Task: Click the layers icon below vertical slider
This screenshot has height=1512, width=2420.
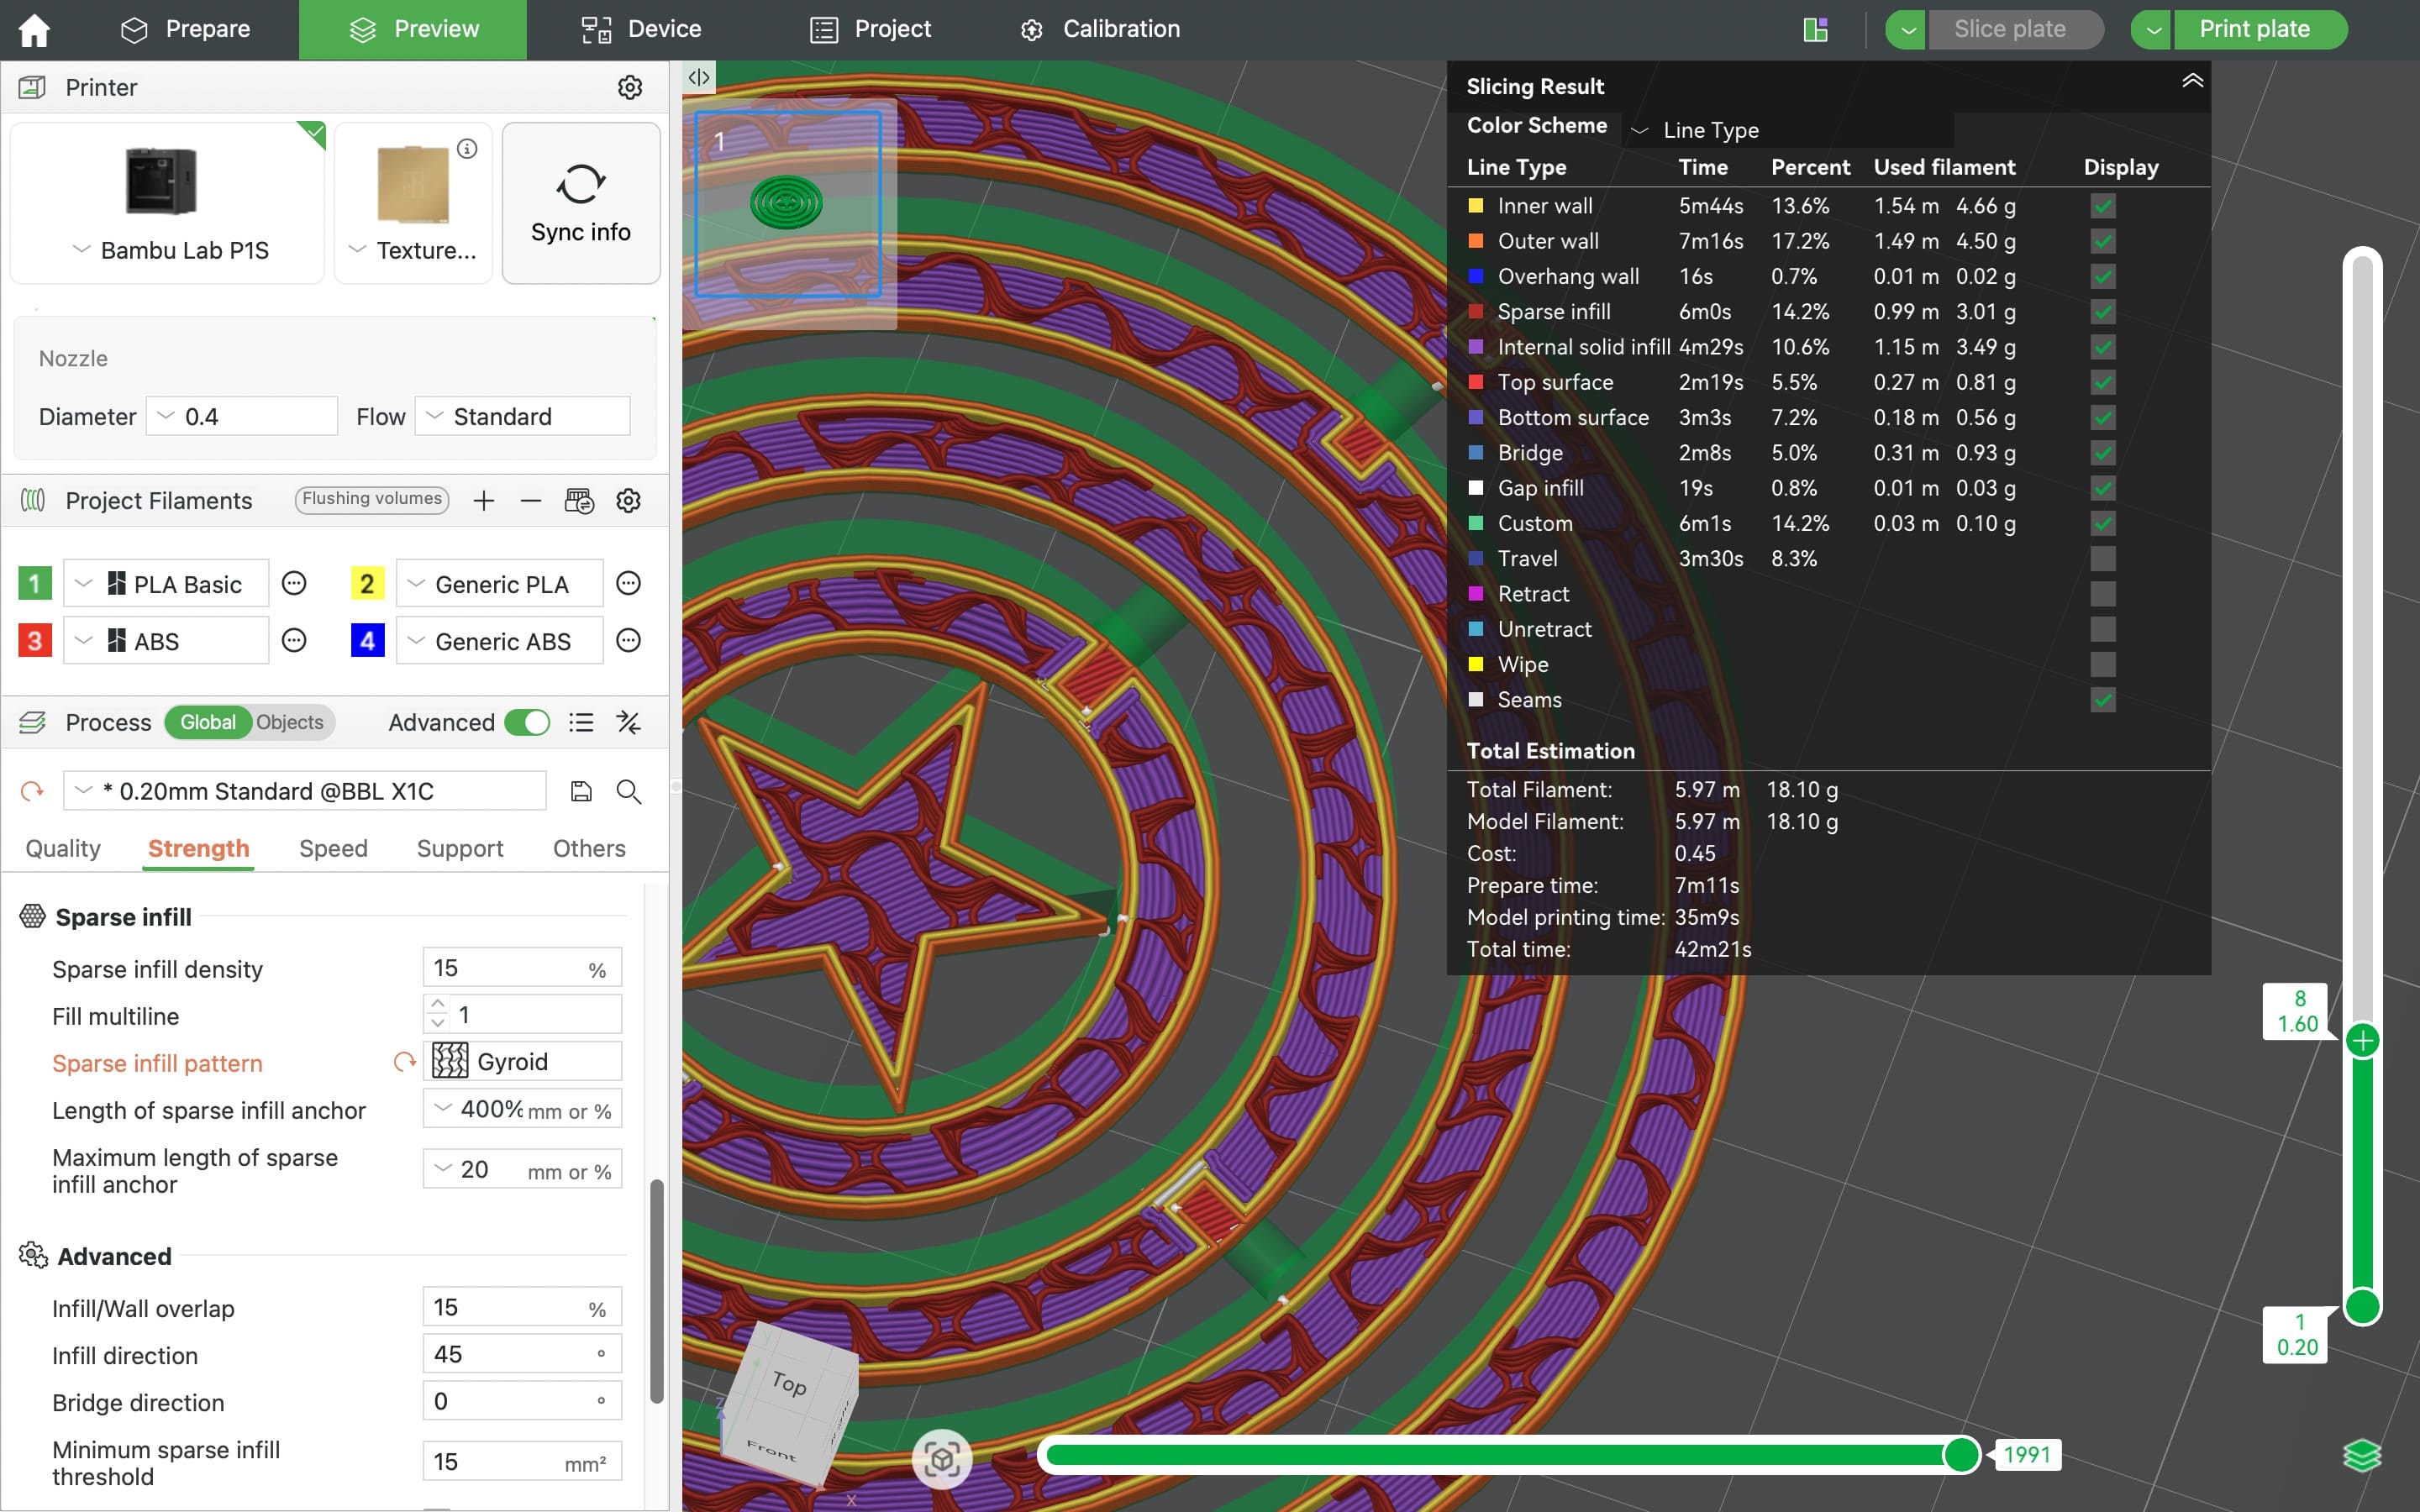Action: coord(2362,1455)
